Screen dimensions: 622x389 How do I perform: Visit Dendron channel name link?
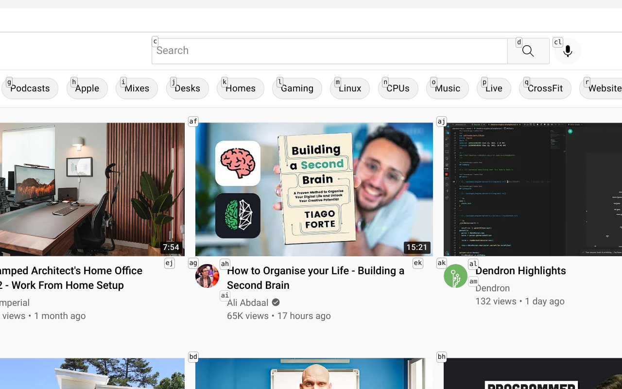point(492,288)
